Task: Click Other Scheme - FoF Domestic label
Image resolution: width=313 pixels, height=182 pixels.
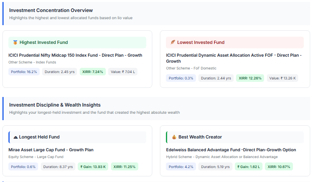Action: 191,68
